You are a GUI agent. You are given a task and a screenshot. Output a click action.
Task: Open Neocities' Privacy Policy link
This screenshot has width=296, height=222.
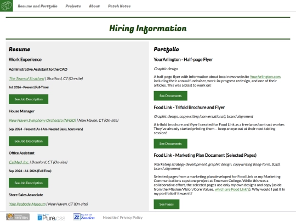coord(123,218)
